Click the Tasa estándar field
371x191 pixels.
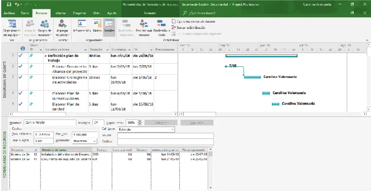coord(44,135)
